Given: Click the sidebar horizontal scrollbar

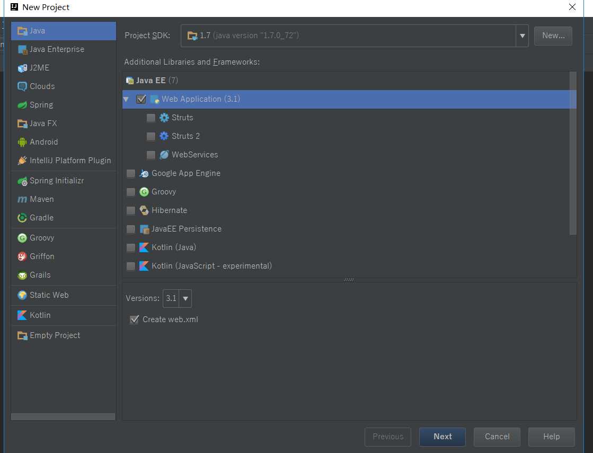Looking at the screenshot, I should tap(63, 416).
